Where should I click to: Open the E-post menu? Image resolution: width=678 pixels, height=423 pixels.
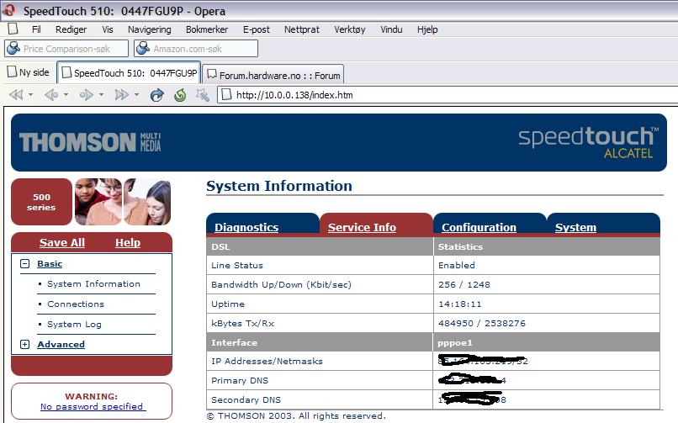256,29
